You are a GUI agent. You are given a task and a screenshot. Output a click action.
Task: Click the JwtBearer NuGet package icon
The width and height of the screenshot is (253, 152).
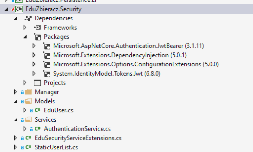pyautogui.click(x=46, y=46)
